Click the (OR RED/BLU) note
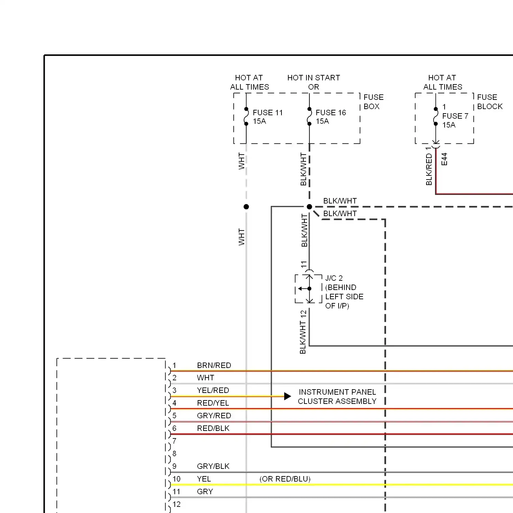513x513 pixels. tap(285, 479)
